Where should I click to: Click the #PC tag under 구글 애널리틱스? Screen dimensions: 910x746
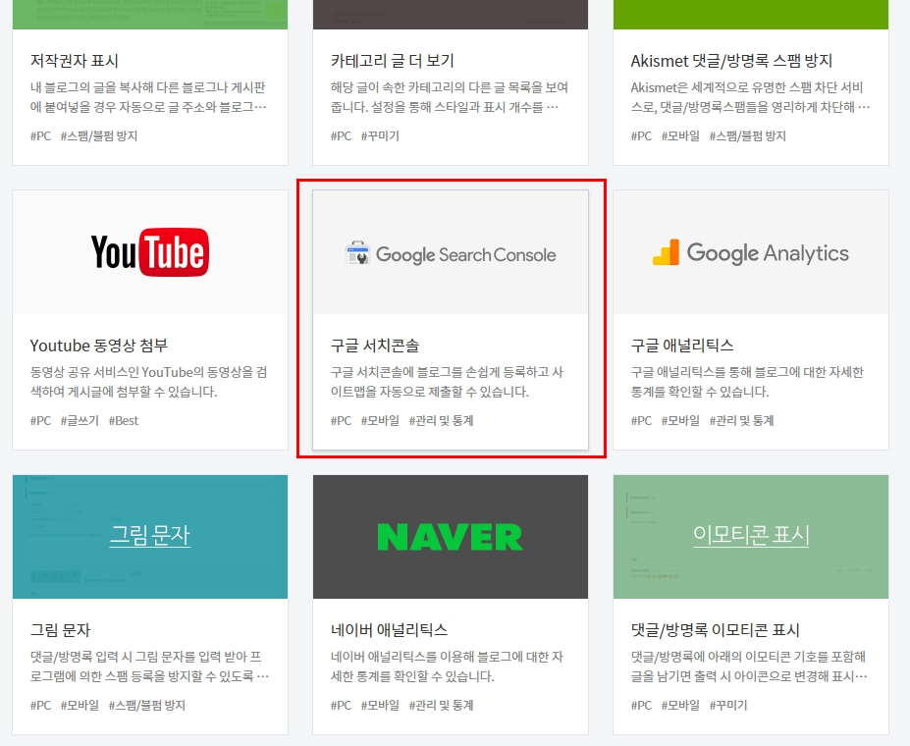pos(641,420)
